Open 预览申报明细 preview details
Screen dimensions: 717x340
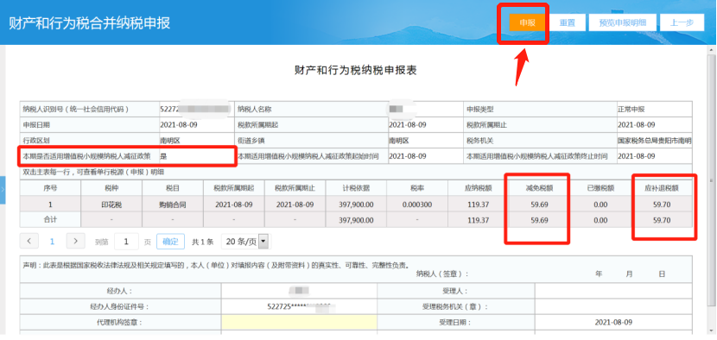(622, 22)
